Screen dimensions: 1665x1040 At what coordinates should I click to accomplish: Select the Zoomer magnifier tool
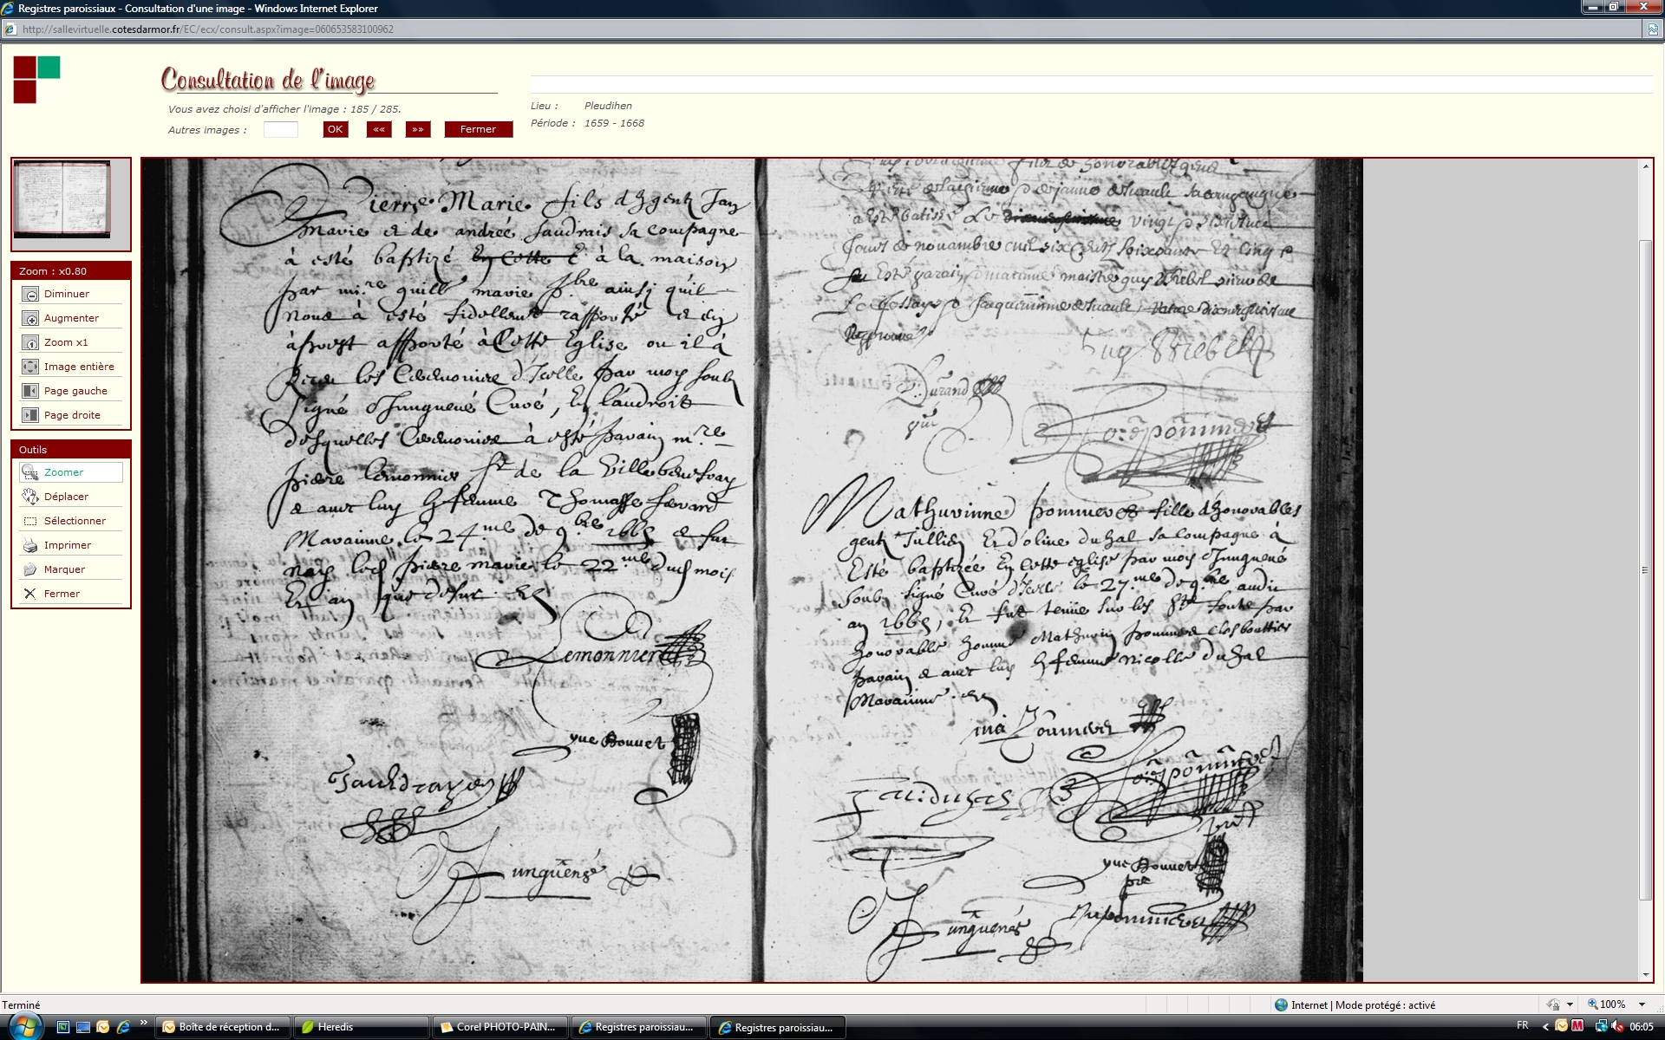pyautogui.click(x=30, y=472)
